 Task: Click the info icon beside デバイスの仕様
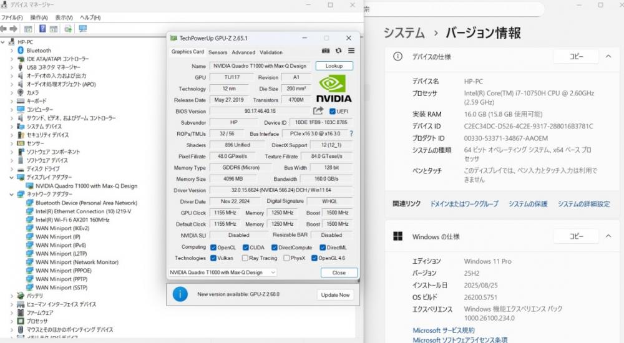coord(397,57)
